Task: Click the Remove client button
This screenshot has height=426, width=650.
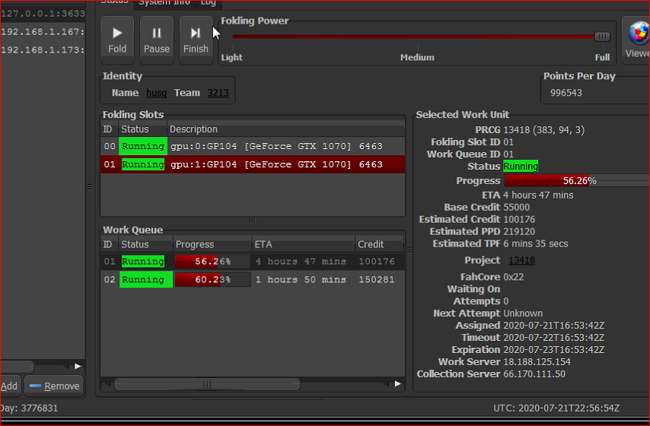Action: [x=54, y=386]
